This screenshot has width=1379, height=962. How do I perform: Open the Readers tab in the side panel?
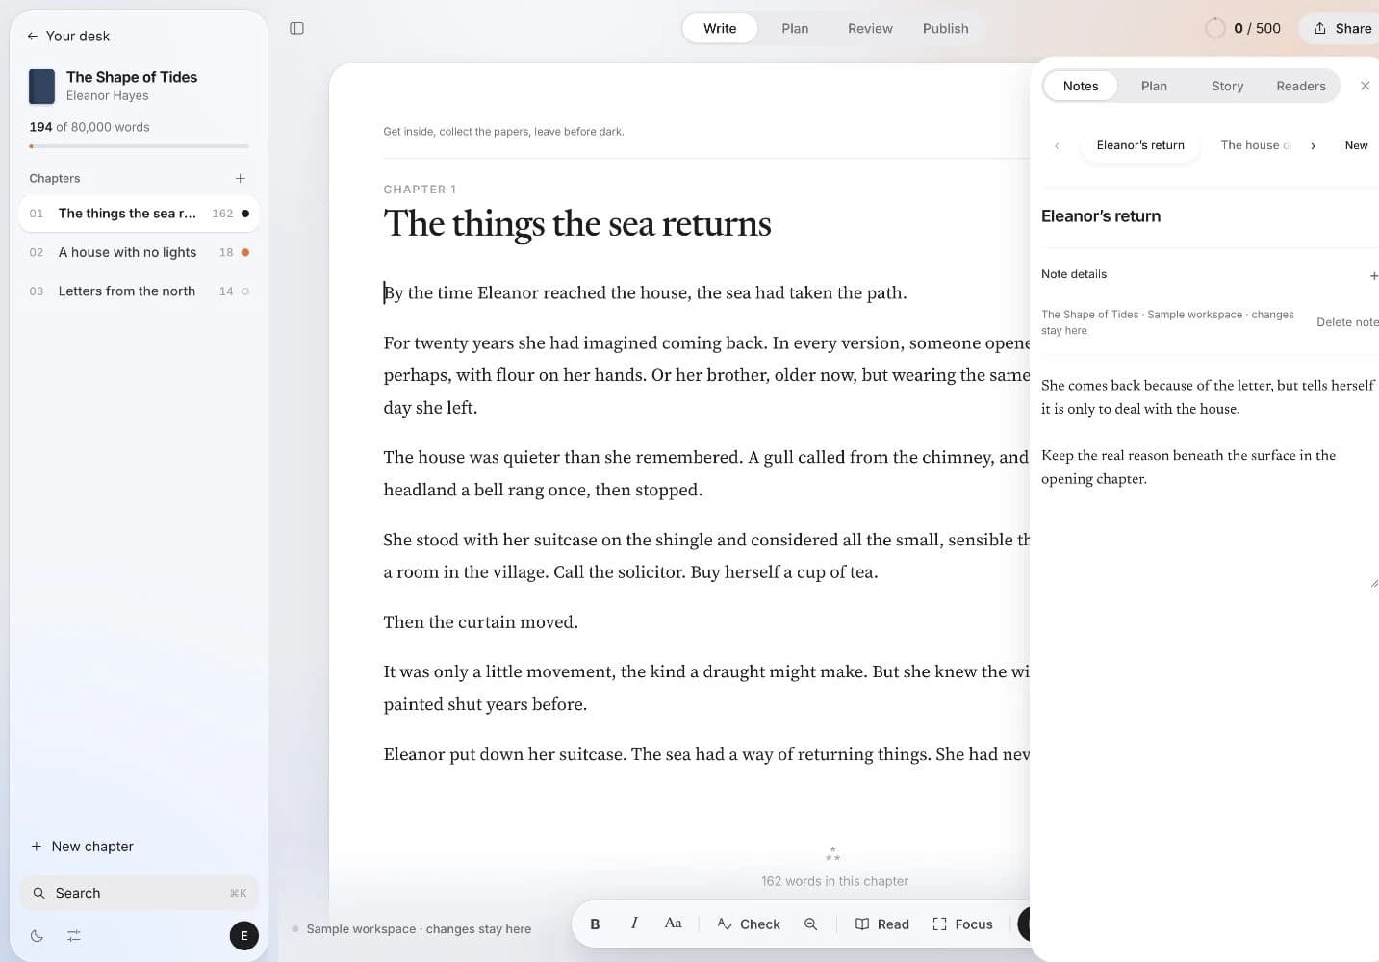tap(1301, 86)
